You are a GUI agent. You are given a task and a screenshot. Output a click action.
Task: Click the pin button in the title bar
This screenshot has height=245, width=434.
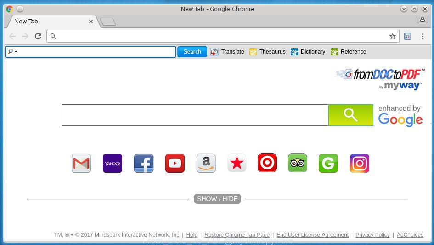point(20,9)
